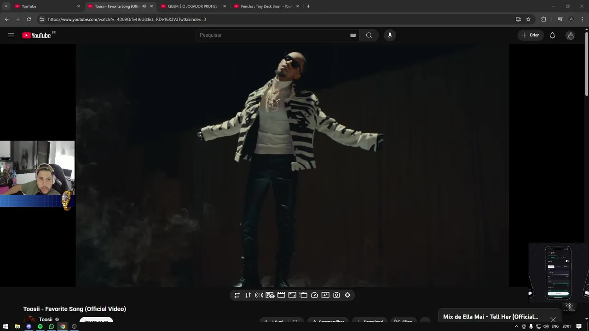Viewport: 589px width, 331px height.
Task: Open the Chrome profile avatar
Action: point(571,19)
